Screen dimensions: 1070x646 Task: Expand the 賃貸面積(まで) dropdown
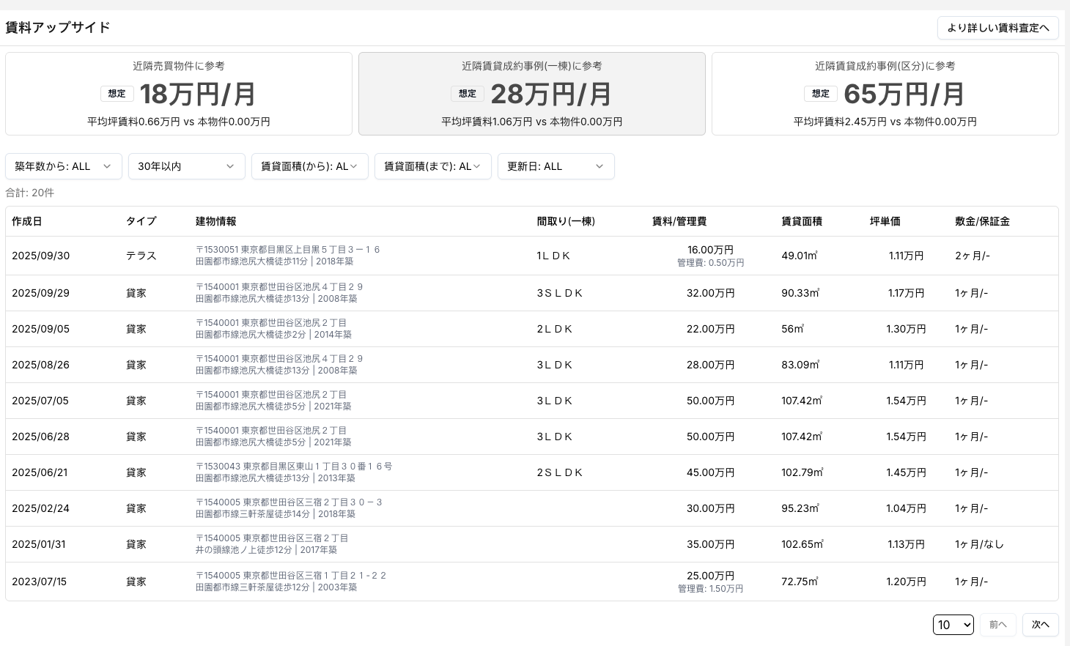432,166
